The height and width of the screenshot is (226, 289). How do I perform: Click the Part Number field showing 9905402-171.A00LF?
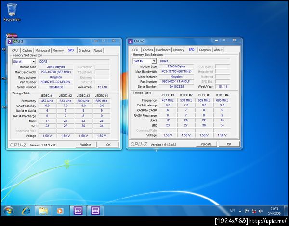[176, 81]
